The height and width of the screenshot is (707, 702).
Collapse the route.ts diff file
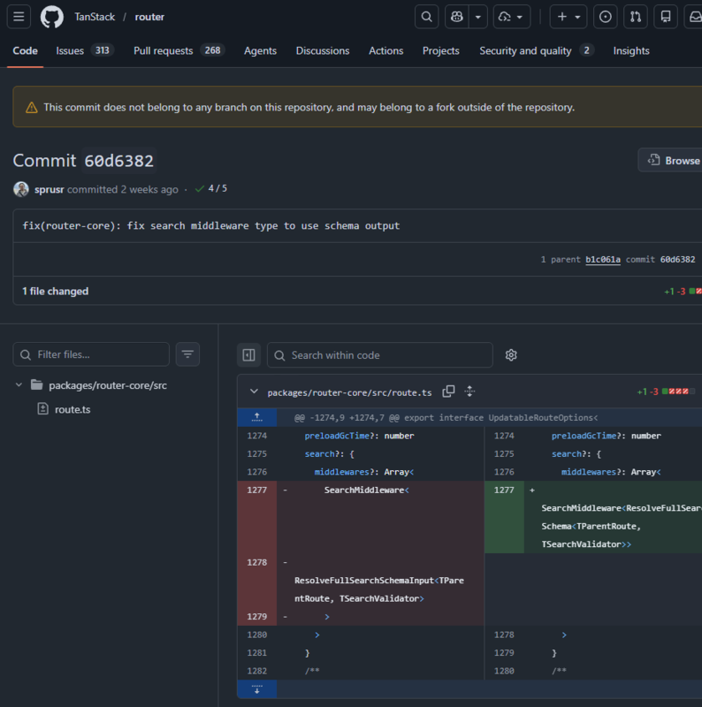coord(254,392)
